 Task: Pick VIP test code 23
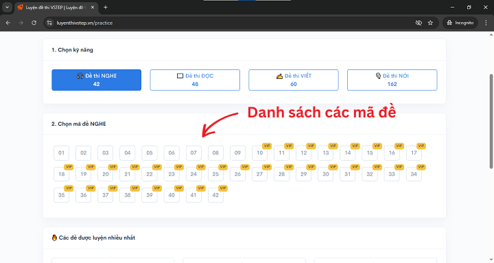tap(172, 174)
